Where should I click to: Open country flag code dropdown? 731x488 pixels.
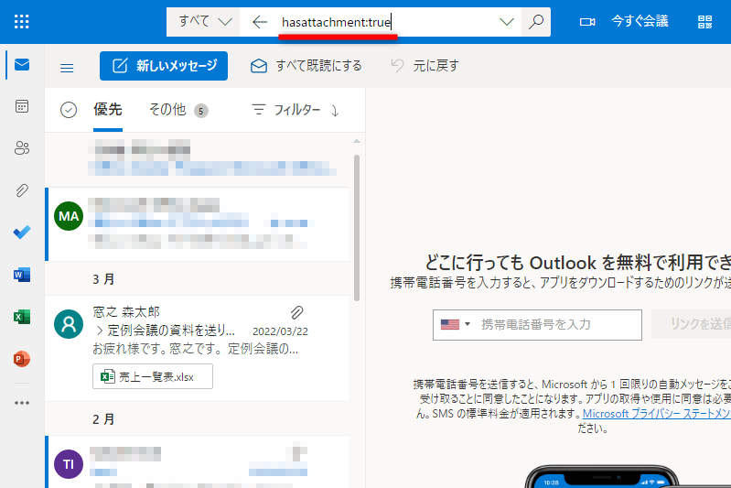(456, 324)
